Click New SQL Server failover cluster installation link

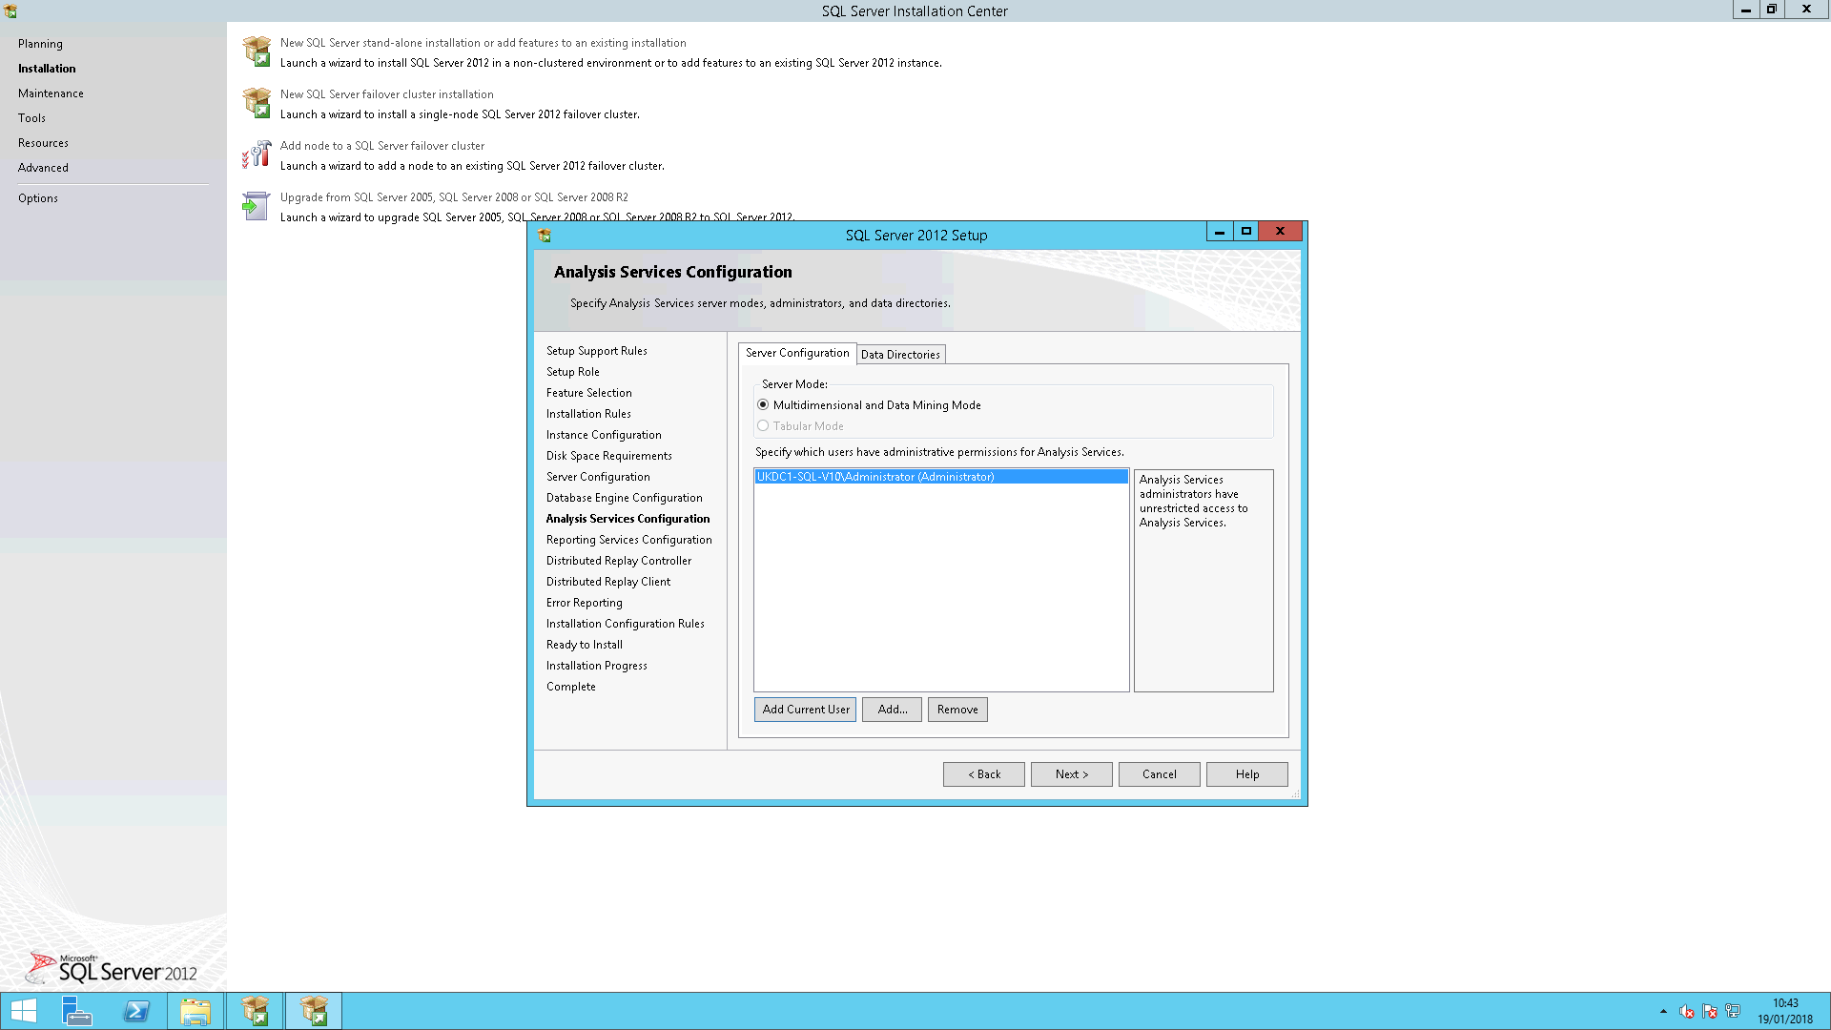[x=387, y=94]
